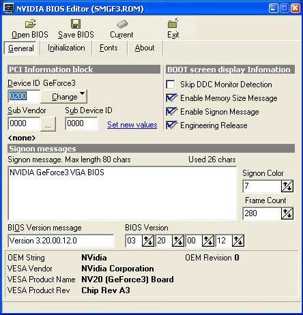The width and height of the screenshot is (303, 315).
Task: Click the Signon Color spinner arrows
Action: point(287,186)
